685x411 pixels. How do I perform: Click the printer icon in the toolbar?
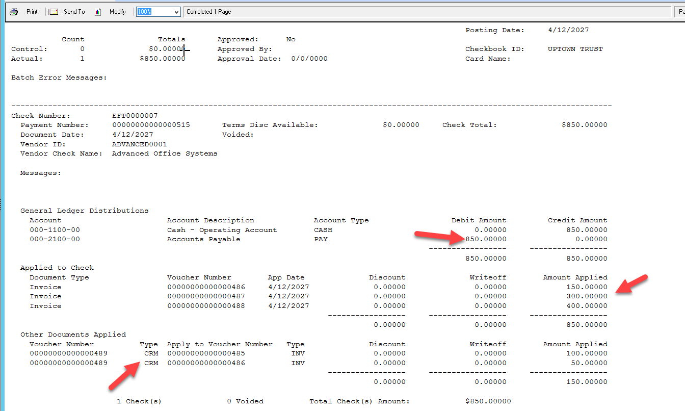click(14, 12)
